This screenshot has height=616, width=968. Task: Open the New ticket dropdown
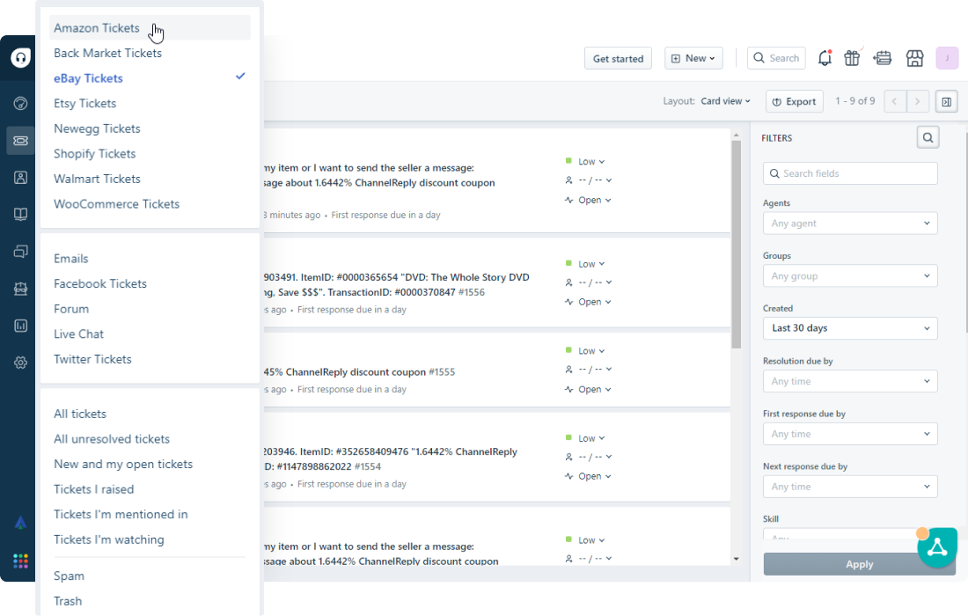[693, 58]
